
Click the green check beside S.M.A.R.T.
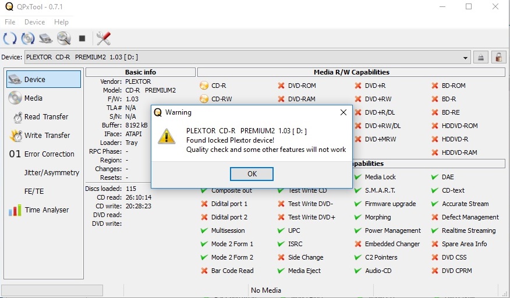358,190
